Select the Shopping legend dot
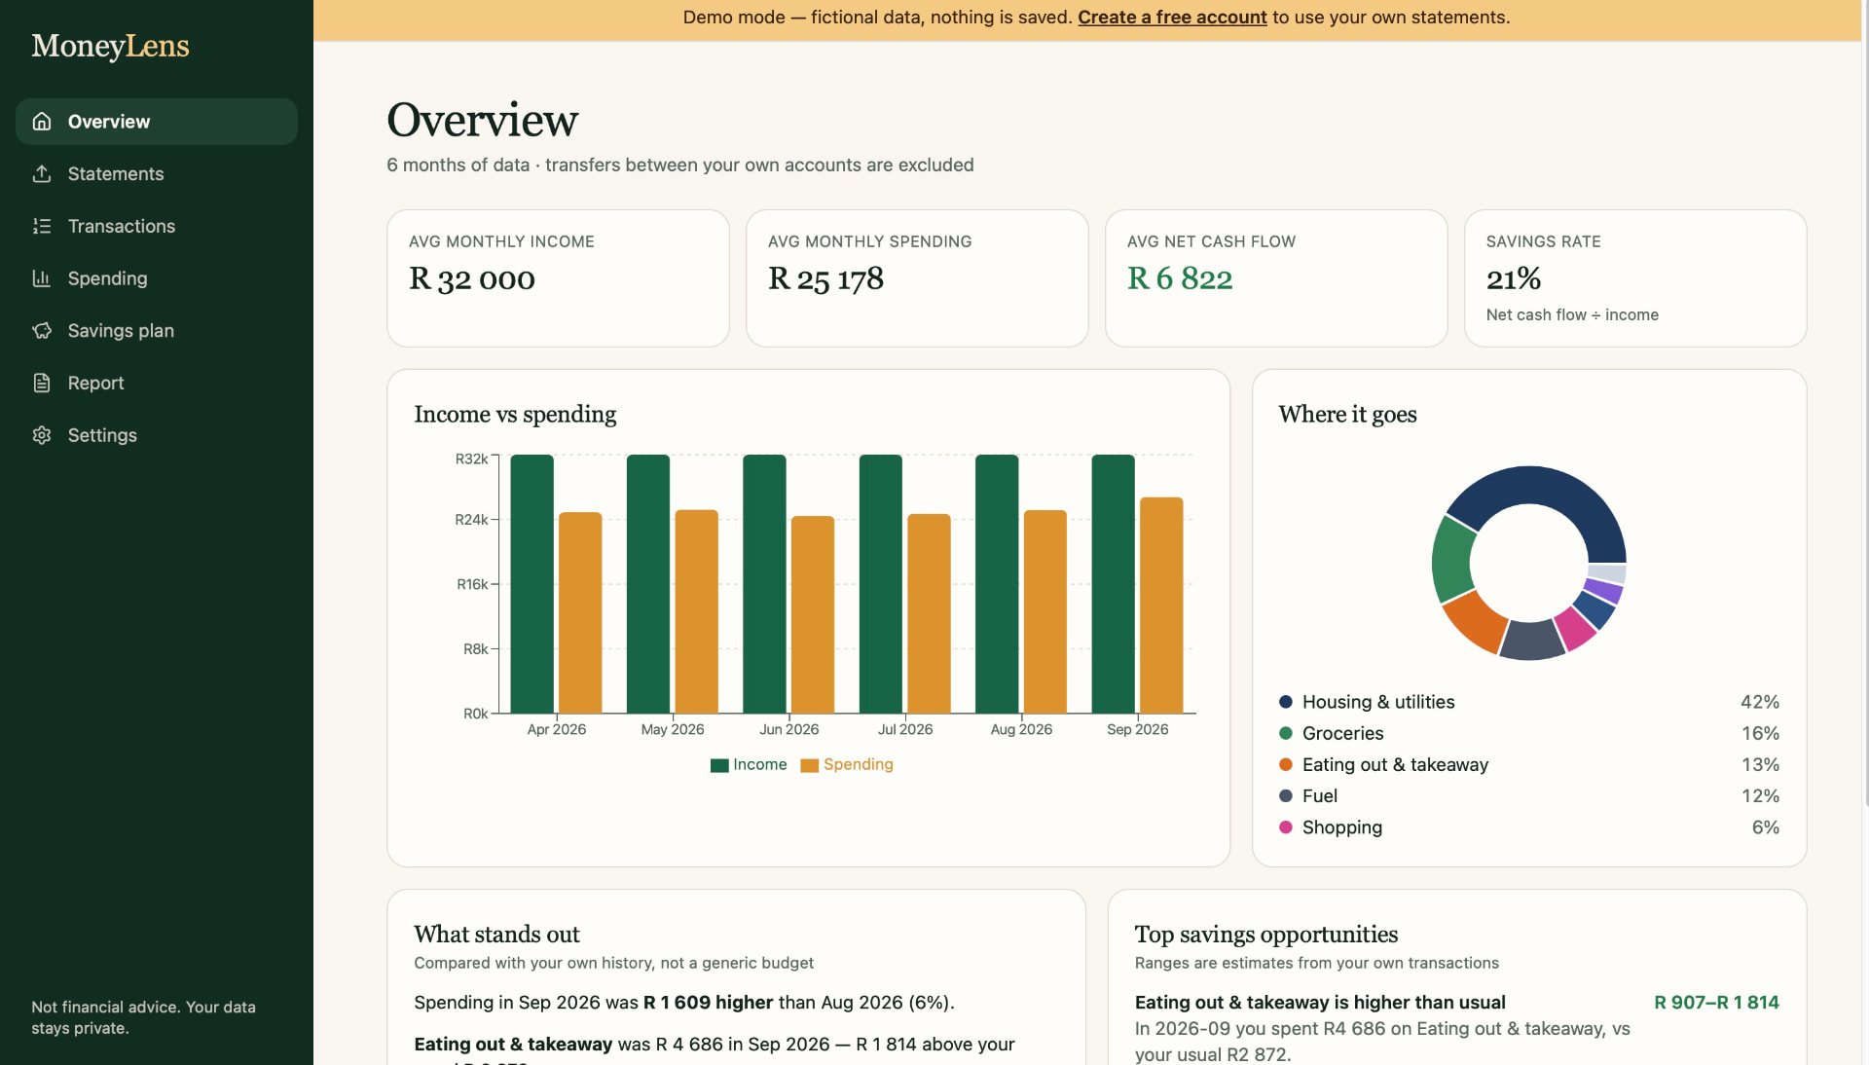The height and width of the screenshot is (1065, 1869). click(x=1286, y=827)
